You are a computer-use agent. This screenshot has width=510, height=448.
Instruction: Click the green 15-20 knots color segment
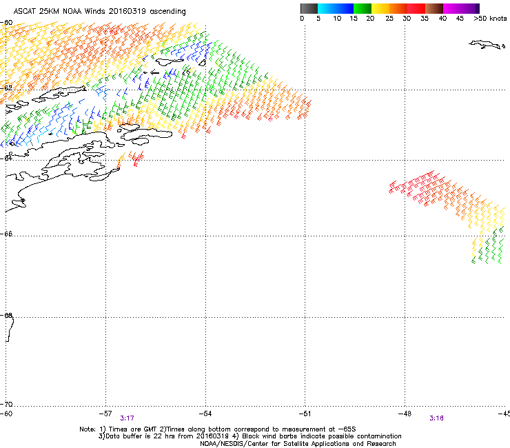pos(363,8)
